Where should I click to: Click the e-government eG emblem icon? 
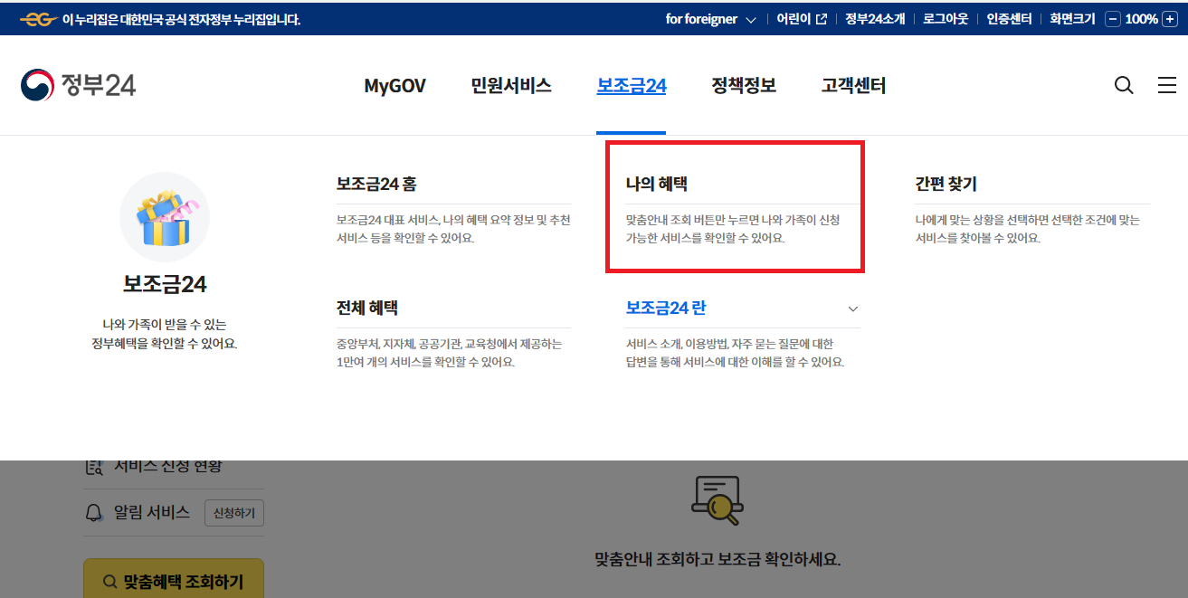point(37,19)
